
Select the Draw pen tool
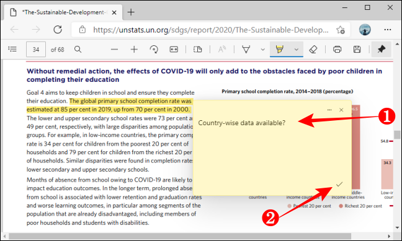pyautogui.click(x=246, y=49)
